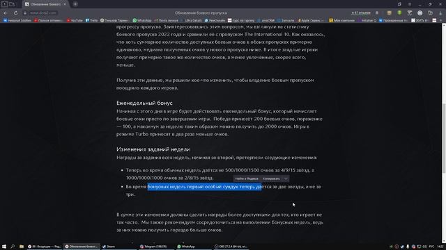The image size is (446, 250).
Task: Open the browser menu (hamburger icon)
Action: coord(410,4)
